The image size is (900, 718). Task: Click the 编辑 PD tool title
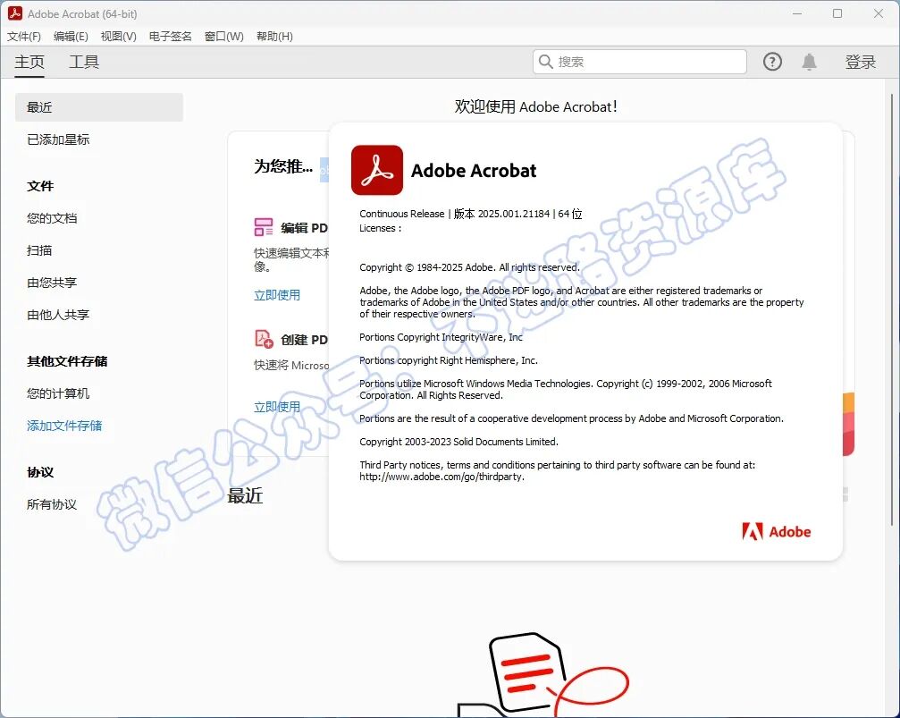(304, 228)
